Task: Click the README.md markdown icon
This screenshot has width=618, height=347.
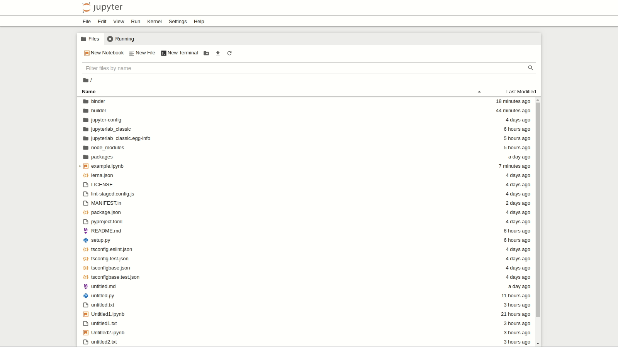Action: coord(86,231)
